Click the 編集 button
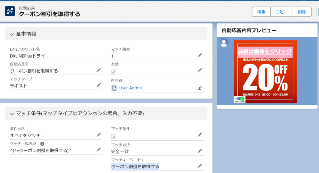319x173 pixels. (x=261, y=12)
